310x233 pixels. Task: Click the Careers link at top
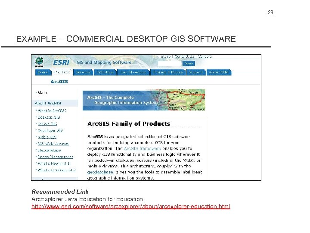pos(205,57)
